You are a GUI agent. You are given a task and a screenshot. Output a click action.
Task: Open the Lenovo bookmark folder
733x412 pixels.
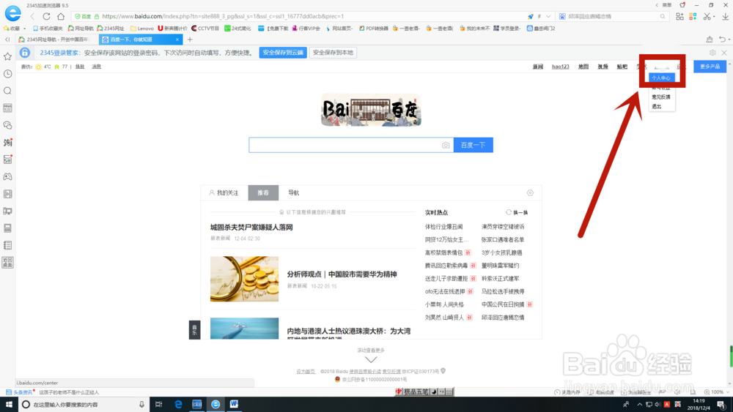click(142, 29)
